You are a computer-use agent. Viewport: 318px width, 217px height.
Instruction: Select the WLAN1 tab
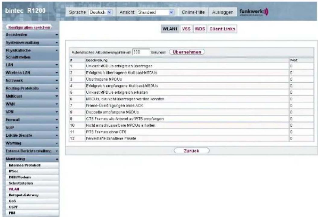pos(170,29)
